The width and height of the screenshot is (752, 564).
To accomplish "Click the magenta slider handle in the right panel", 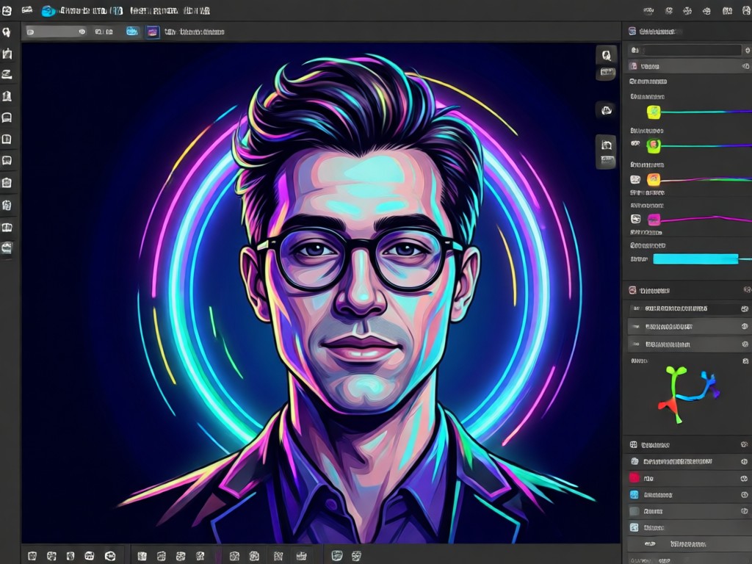I will (x=654, y=220).
